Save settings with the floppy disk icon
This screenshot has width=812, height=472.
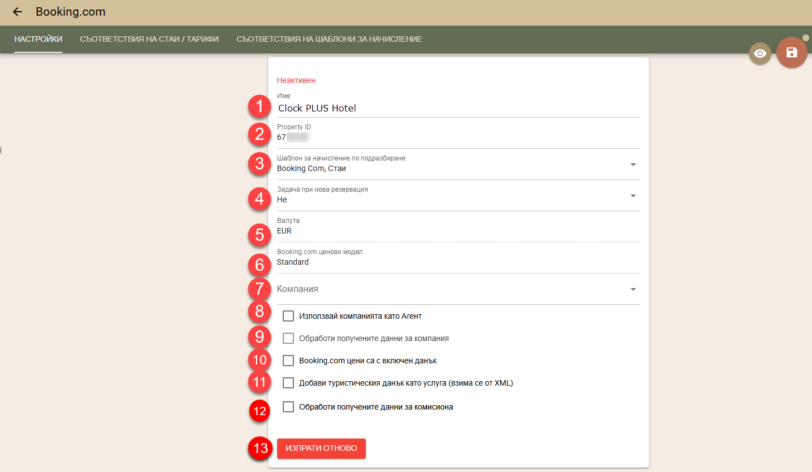(791, 52)
